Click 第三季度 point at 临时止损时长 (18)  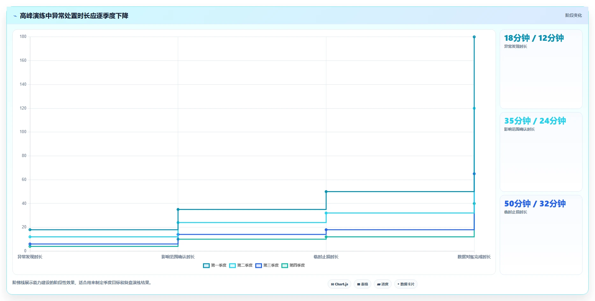(326, 230)
